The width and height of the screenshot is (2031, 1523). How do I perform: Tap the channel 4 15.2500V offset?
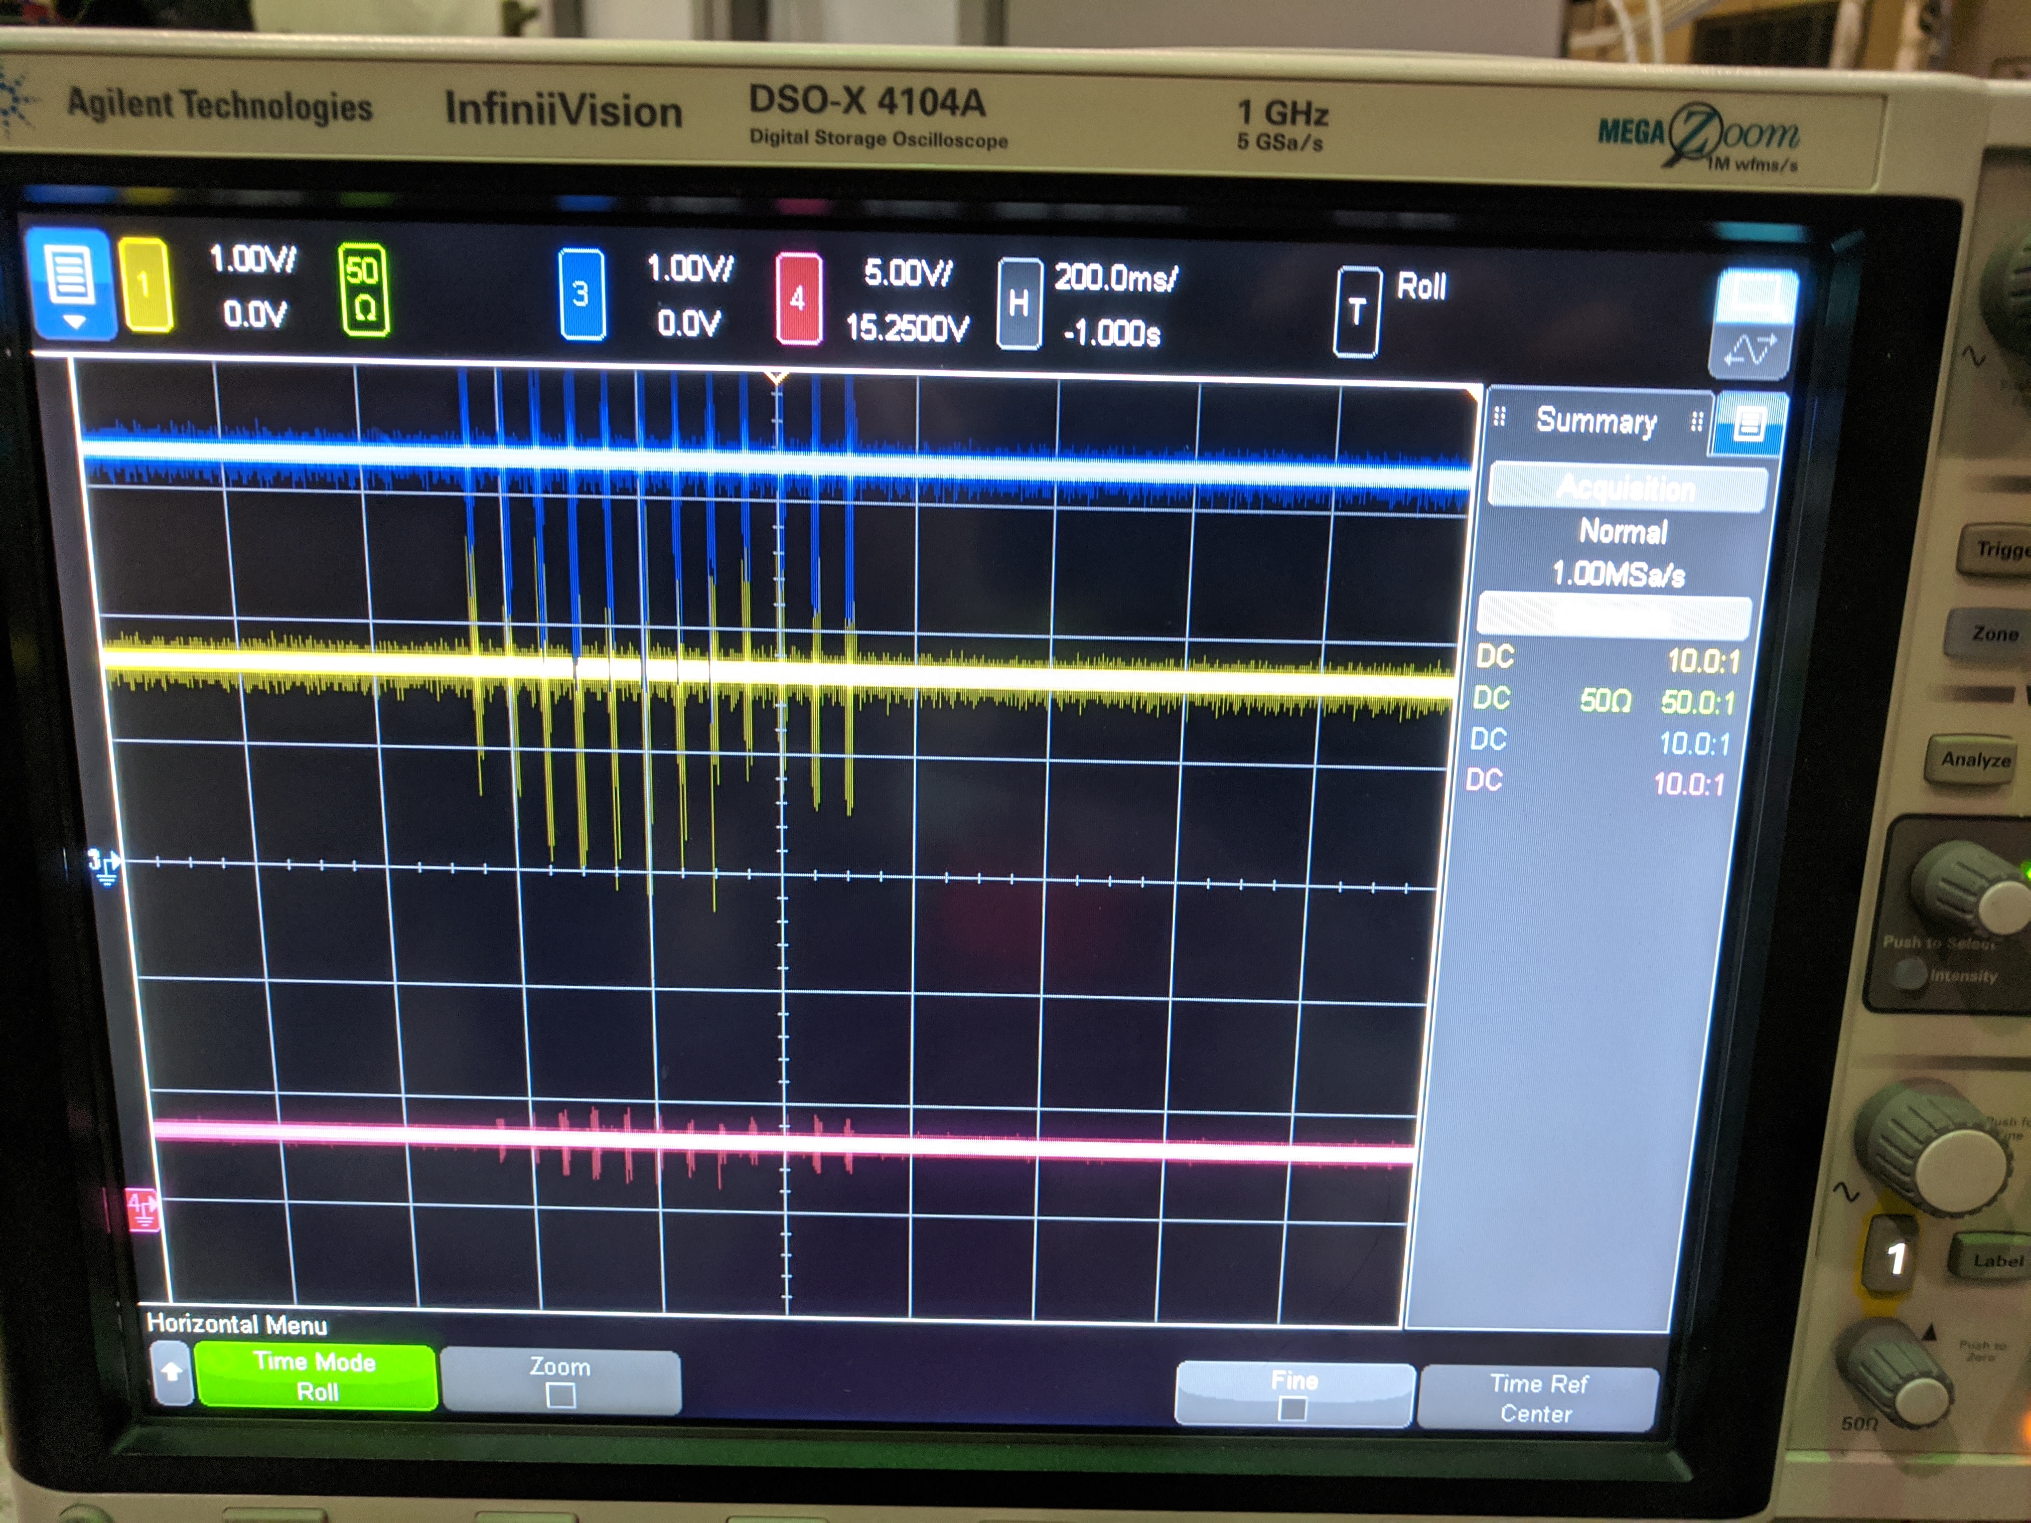(x=906, y=328)
